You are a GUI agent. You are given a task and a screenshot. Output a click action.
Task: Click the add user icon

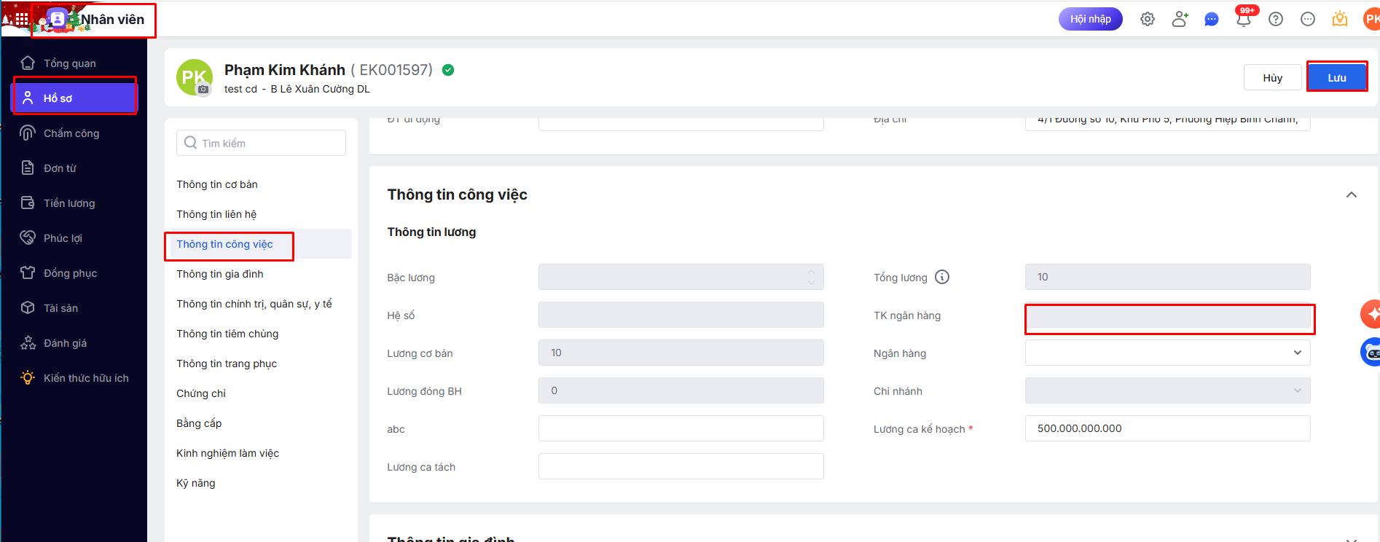tap(1180, 19)
